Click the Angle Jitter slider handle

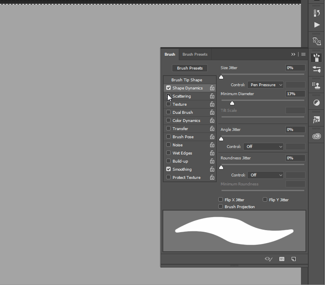point(221,139)
